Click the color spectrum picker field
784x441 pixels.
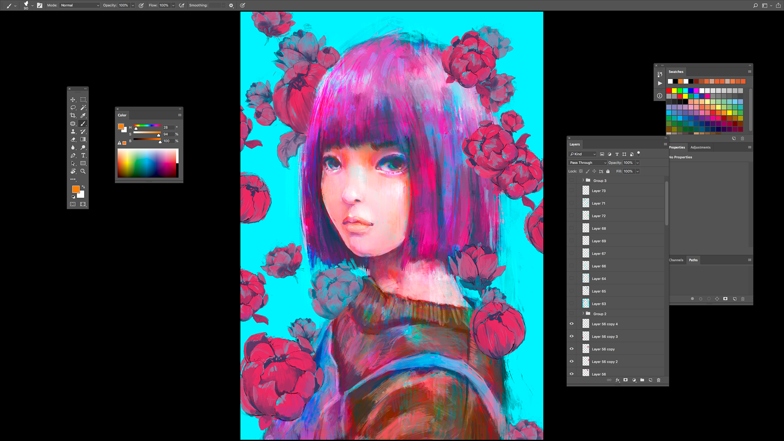pos(147,163)
